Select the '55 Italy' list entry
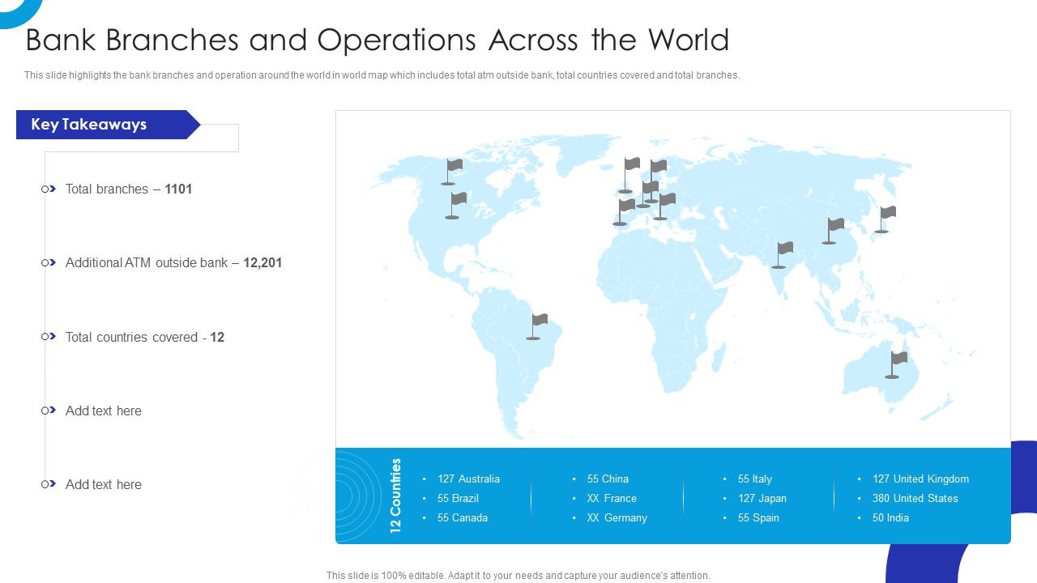This screenshot has width=1037, height=583. click(755, 479)
